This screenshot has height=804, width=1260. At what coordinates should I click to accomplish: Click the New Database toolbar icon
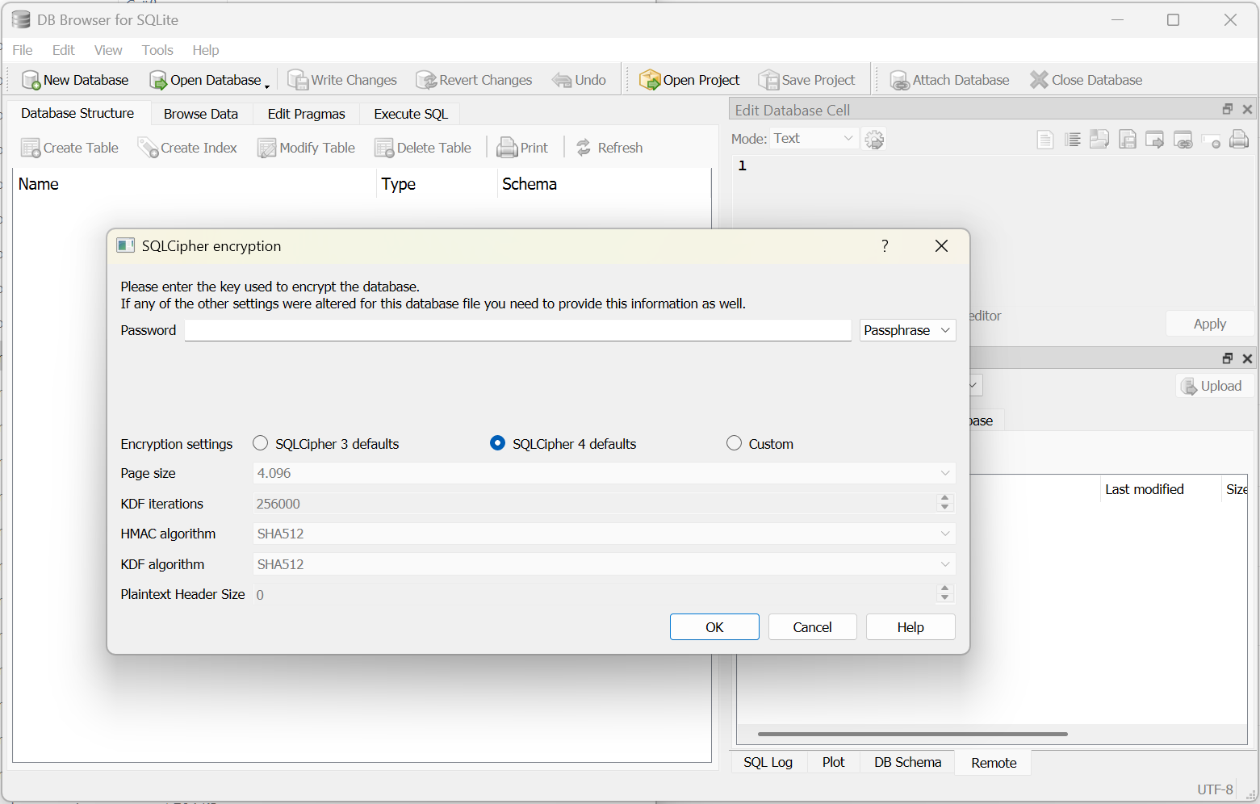point(31,80)
